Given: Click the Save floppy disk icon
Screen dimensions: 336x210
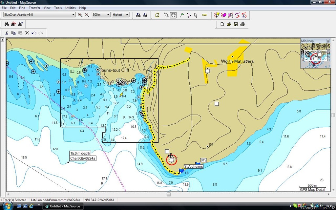Looking at the screenshot, I should tap(236, 24).
